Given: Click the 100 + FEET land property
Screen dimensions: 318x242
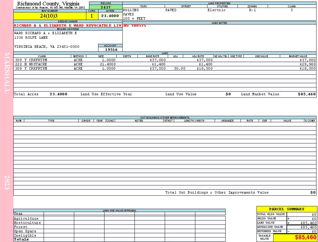Looking at the screenshot, I should (x=134, y=18).
